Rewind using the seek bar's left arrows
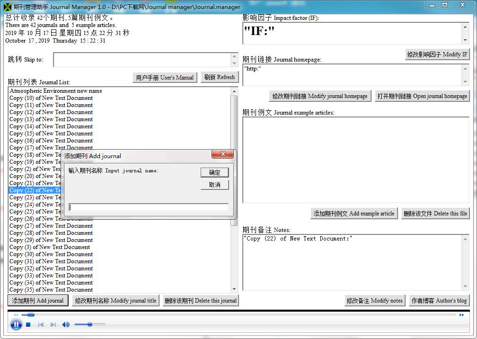The image size is (477, 339). (x=16, y=315)
